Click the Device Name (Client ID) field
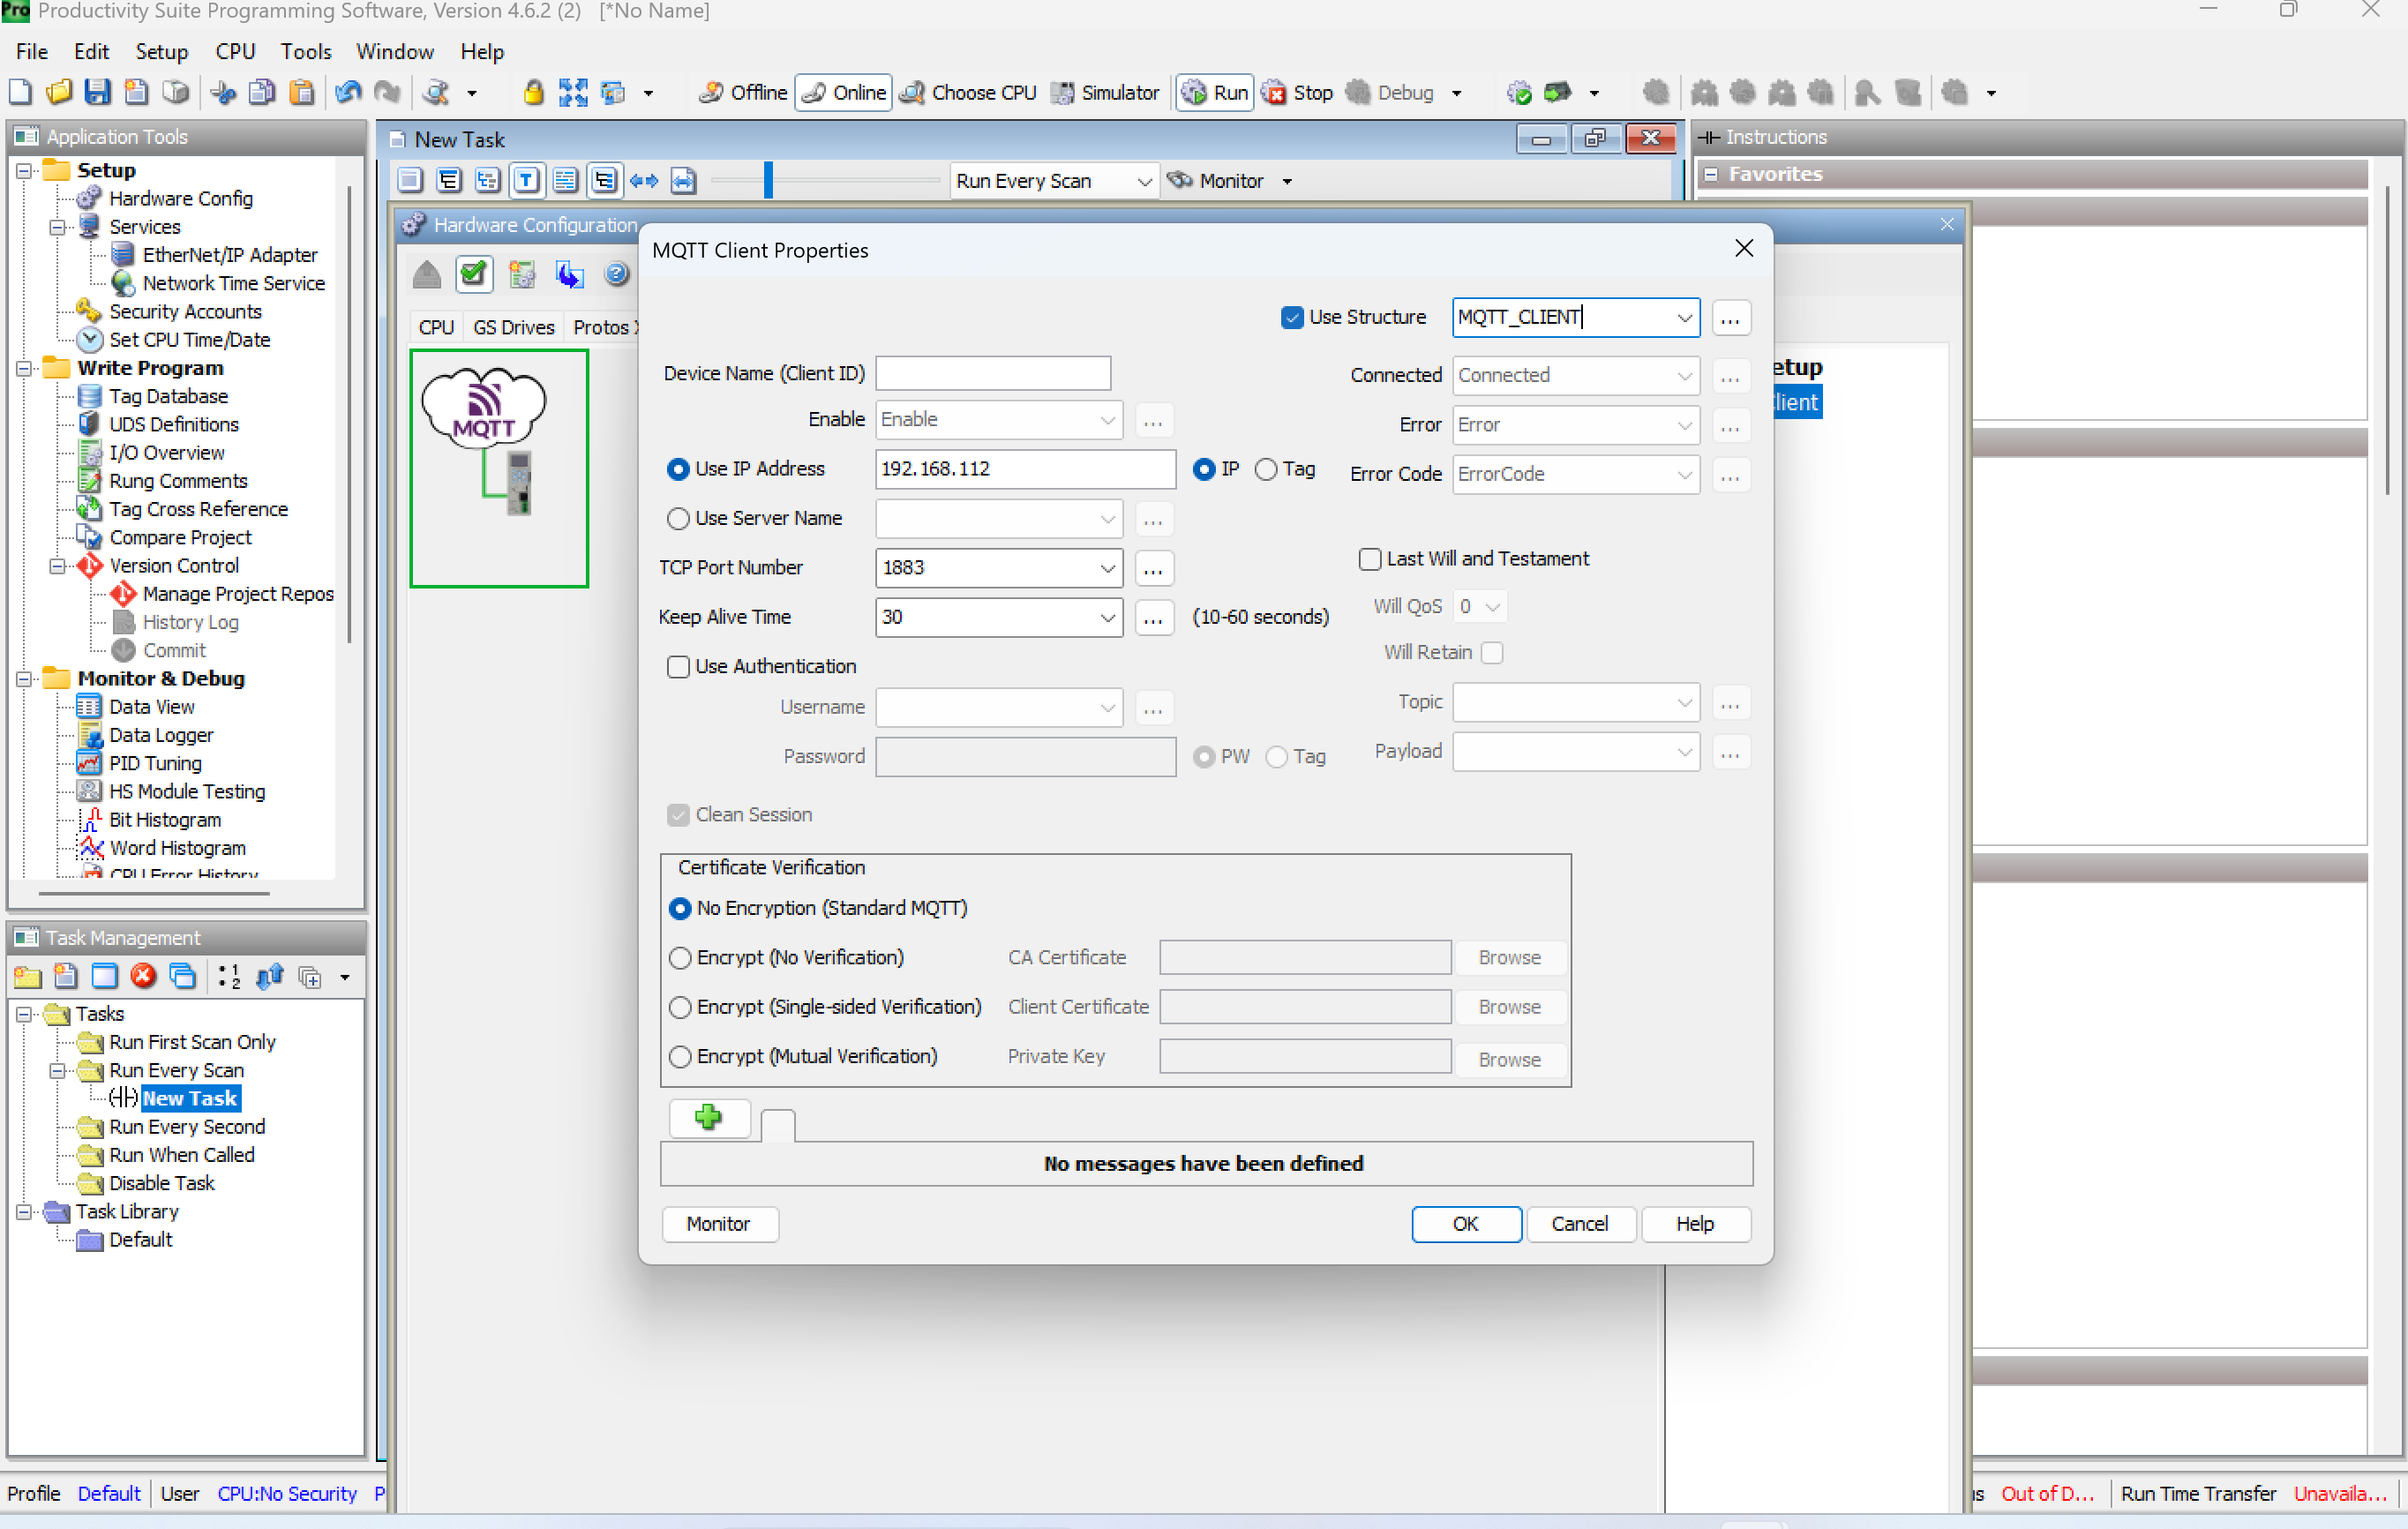2408x1529 pixels. point(993,373)
